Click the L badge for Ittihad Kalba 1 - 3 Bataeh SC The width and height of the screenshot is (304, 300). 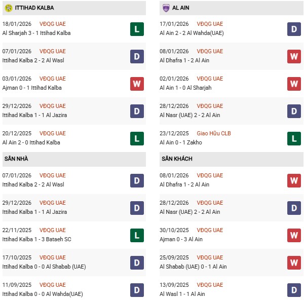[137, 235]
